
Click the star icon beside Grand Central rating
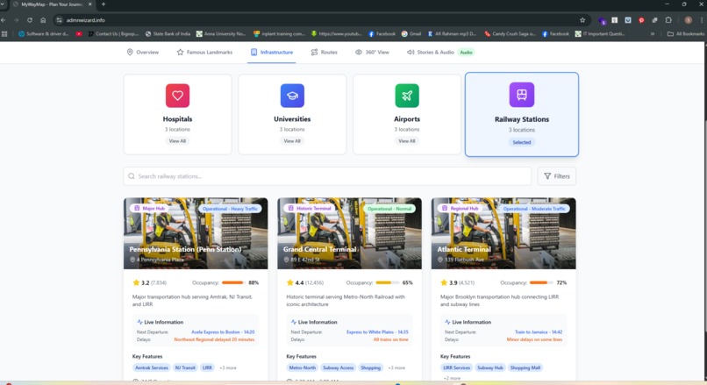(290, 282)
